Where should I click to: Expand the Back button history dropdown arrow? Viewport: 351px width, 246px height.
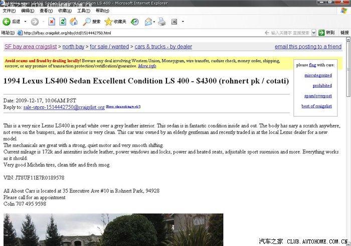25,22
